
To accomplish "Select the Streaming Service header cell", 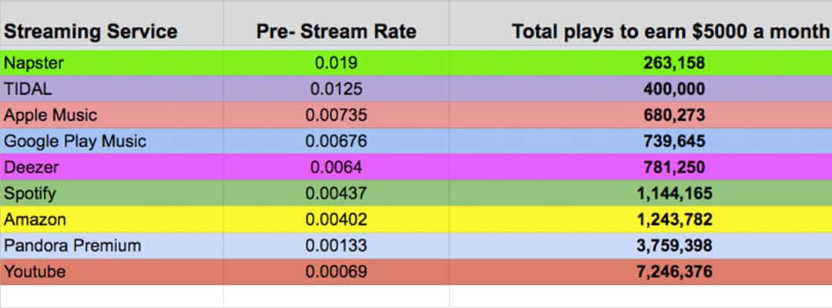I will point(91,32).
